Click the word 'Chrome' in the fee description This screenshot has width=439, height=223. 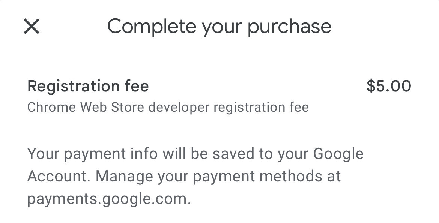pyautogui.click(x=51, y=108)
